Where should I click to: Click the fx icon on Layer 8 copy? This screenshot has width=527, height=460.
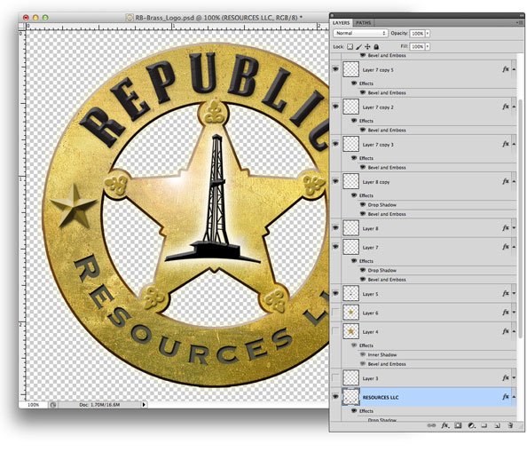pyautogui.click(x=506, y=181)
